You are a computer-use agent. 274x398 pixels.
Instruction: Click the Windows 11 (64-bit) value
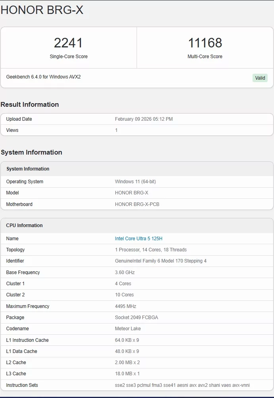click(x=135, y=182)
